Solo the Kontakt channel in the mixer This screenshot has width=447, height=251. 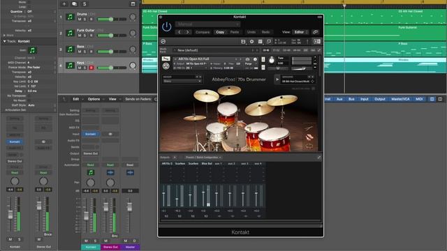pyautogui.click(x=95, y=241)
